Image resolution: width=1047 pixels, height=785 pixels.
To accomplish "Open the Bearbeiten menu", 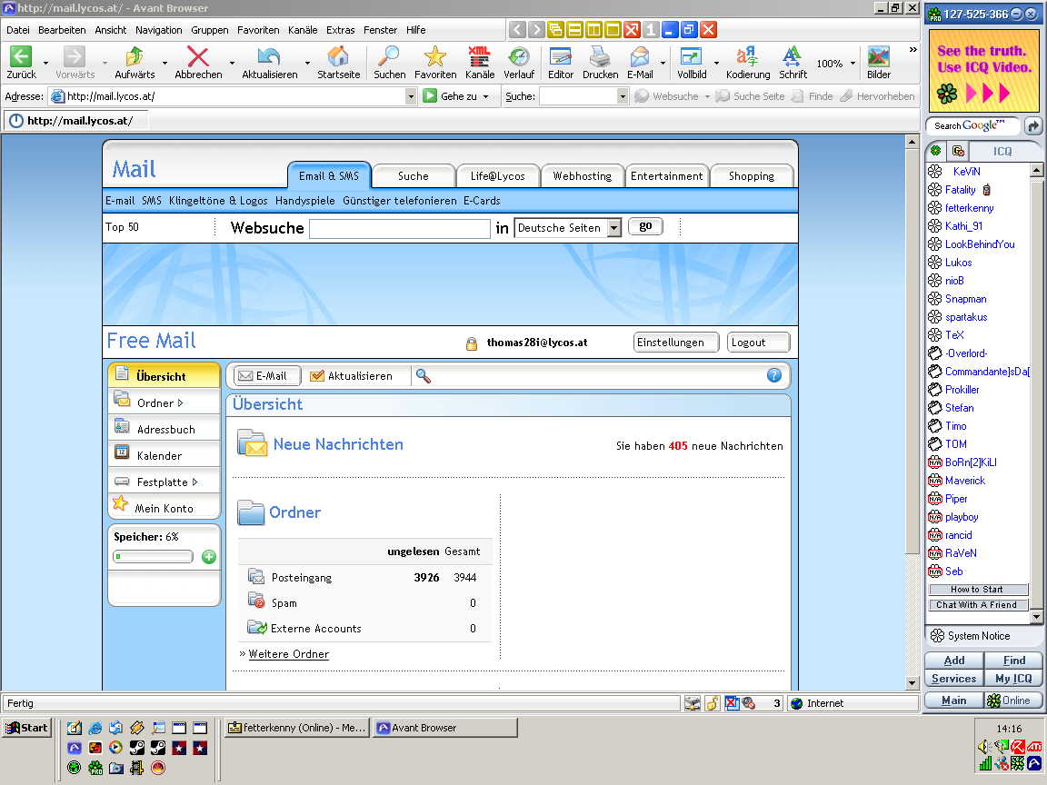I will [62, 30].
